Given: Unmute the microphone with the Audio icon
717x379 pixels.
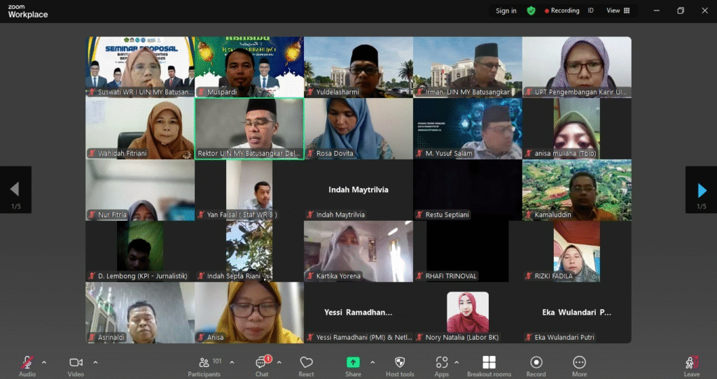Looking at the screenshot, I should point(27,362).
